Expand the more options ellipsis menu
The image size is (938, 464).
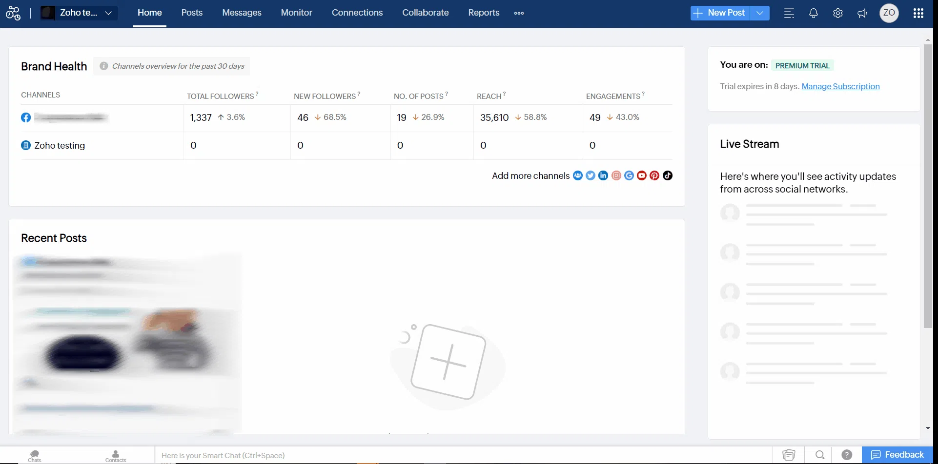(x=519, y=13)
